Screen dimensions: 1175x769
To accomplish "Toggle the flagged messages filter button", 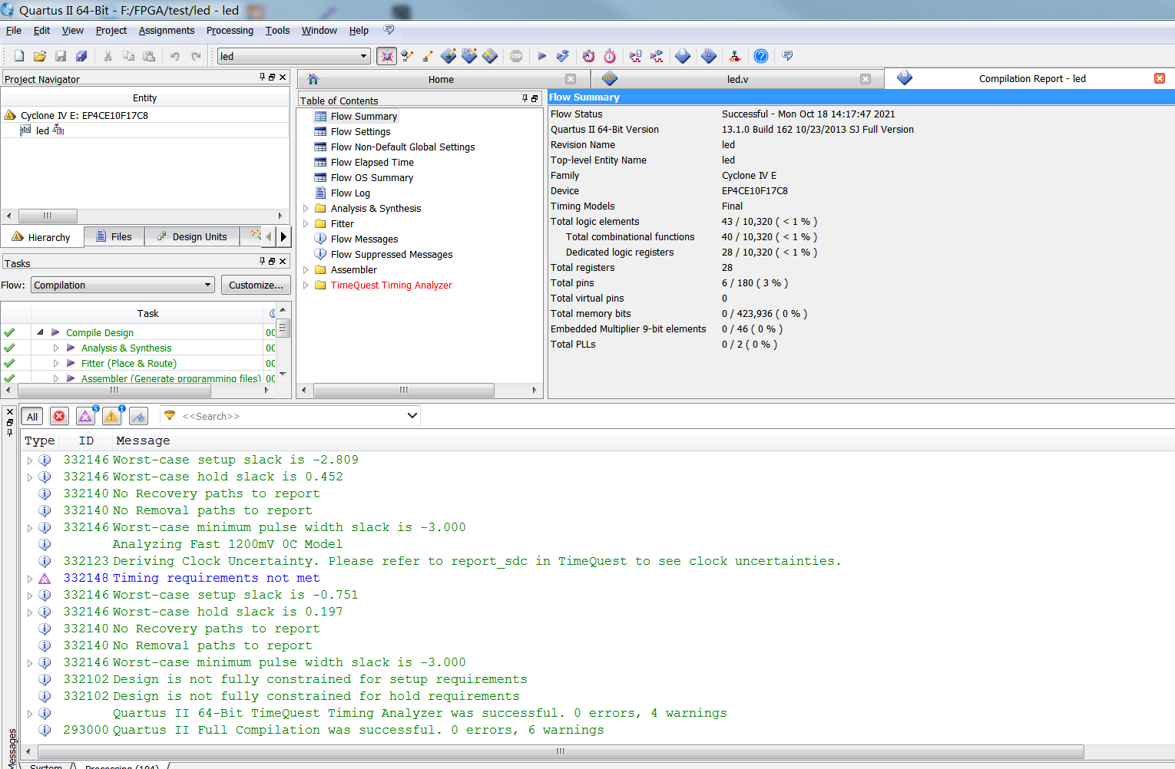I will 138,416.
